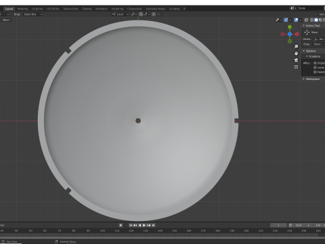The width and height of the screenshot is (325, 244).
Task: Switch to Shading workspace tab
Action: click(87, 9)
